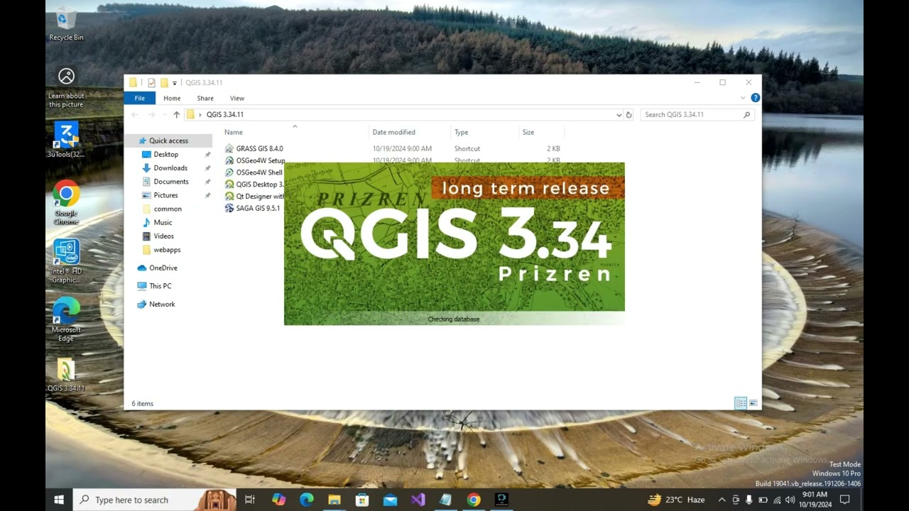Image resolution: width=909 pixels, height=511 pixels.
Task: Open the 'Learn about this picture' desktop icon
Action: point(66,88)
